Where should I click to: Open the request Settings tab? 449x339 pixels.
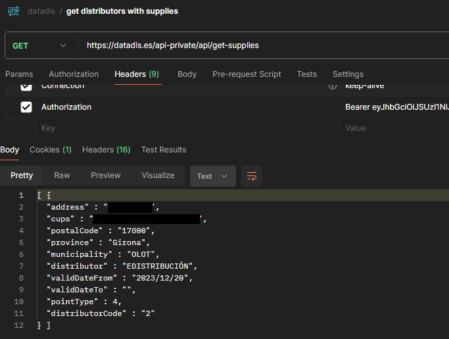348,74
